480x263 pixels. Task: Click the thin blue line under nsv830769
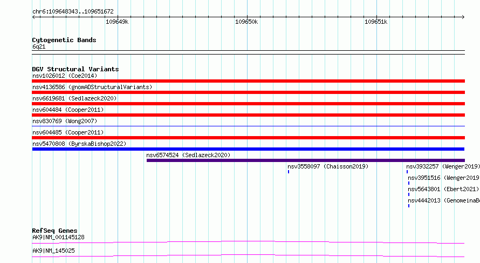pyautogui.click(x=248, y=126)
